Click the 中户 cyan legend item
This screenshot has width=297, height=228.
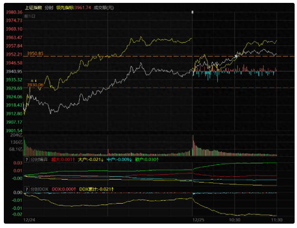(x=118, y=159)
